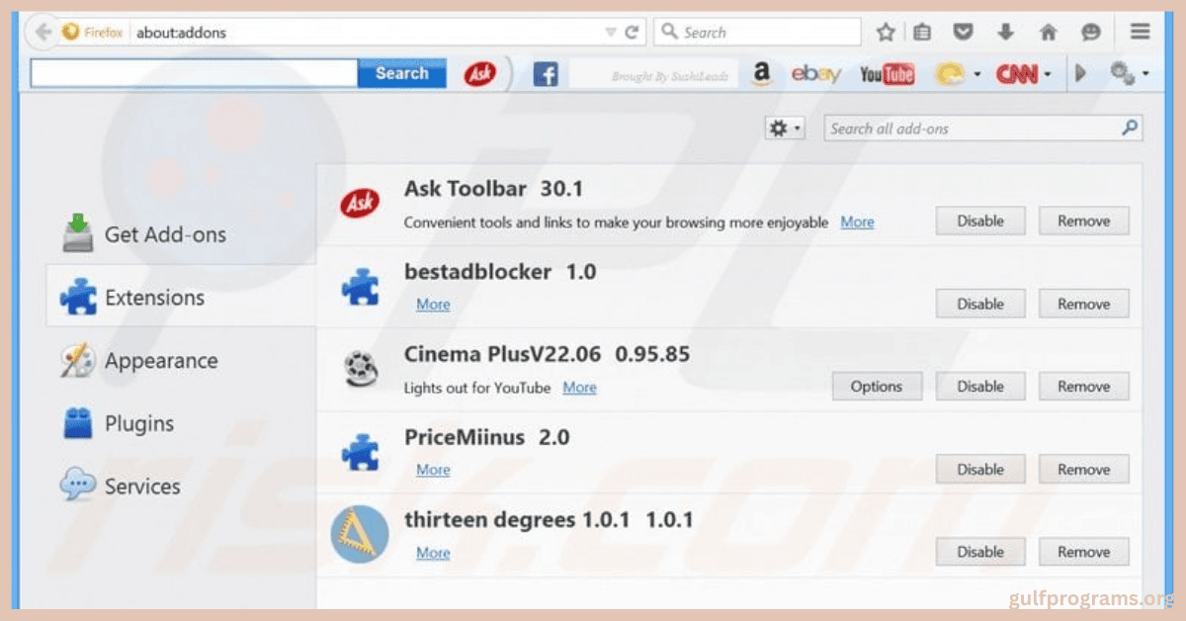
Task: Open the Firefox hamburger menu
Action: [x=1141, y=33]
